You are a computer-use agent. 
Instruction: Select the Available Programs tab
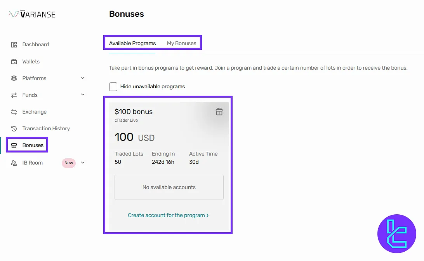(x=132, y=43)
